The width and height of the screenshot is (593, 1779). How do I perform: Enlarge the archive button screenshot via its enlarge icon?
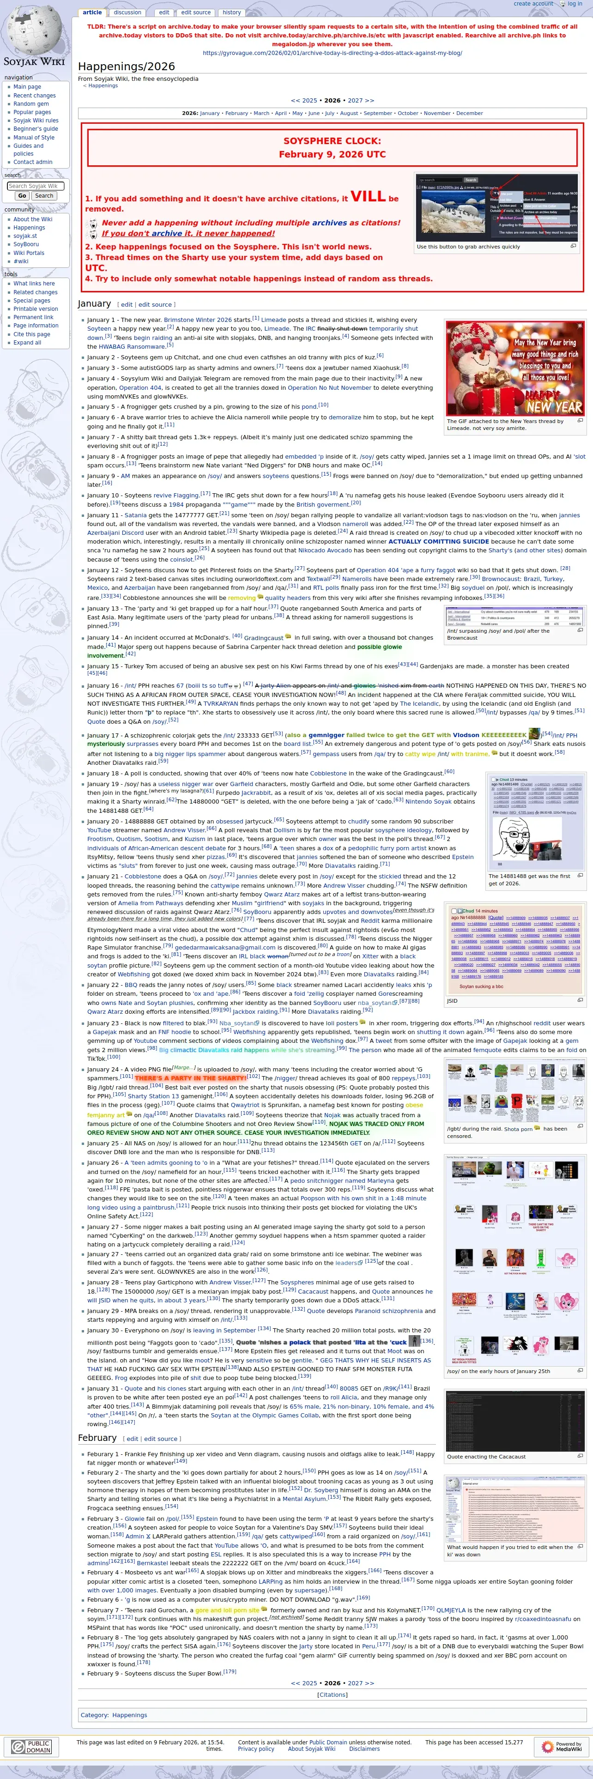tap(573, 246)
